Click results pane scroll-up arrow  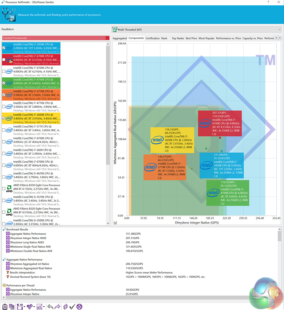click(279, 229)
